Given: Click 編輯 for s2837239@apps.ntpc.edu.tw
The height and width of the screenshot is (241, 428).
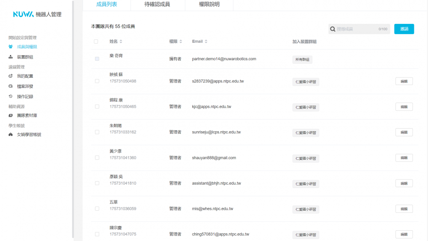Looking at the screenshot, I should pos(404,81).
